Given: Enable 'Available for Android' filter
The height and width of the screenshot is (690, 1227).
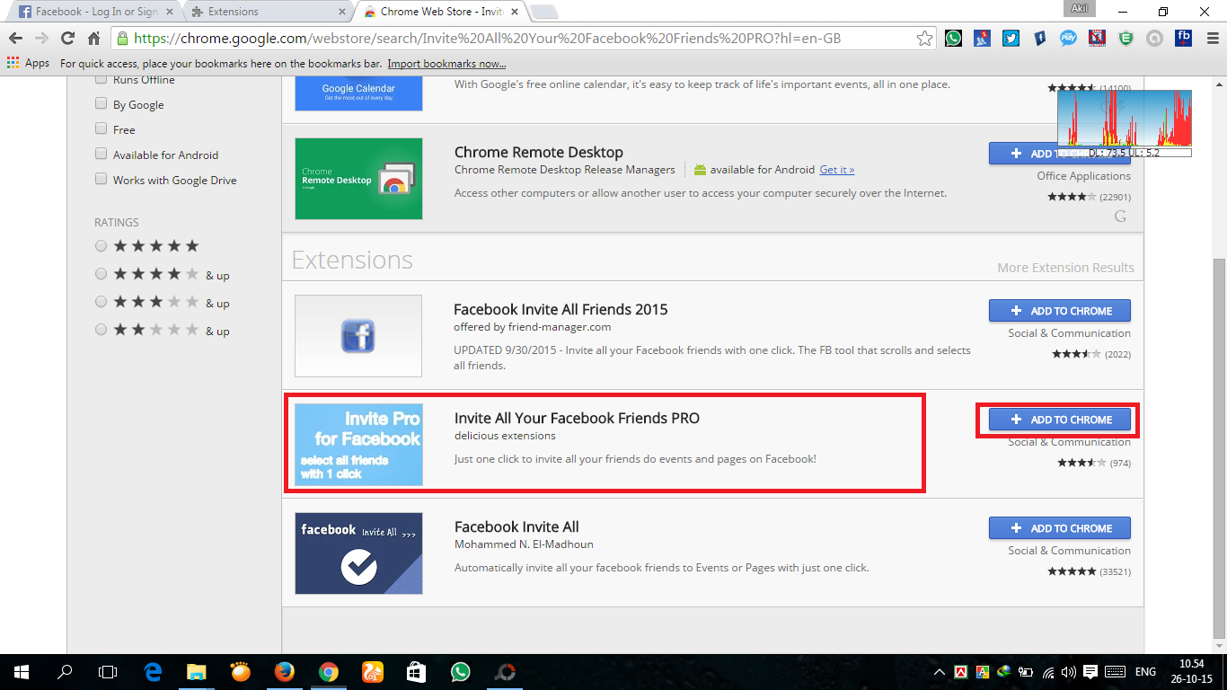Looking at the screenshot, I should pyautogui.click(x=102, y=155).
